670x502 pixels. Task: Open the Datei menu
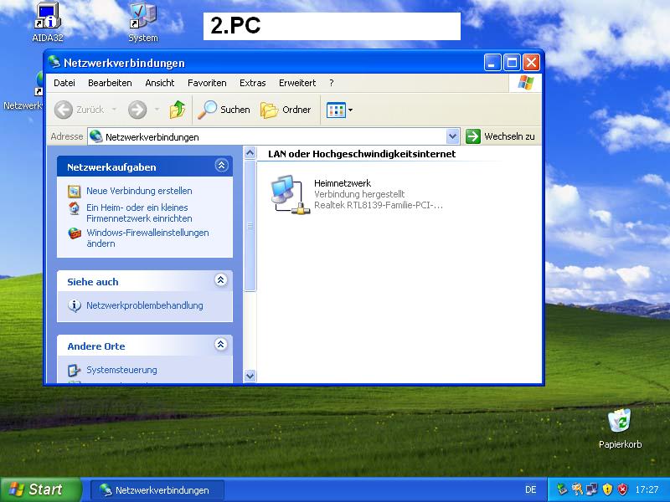[64, 83]
